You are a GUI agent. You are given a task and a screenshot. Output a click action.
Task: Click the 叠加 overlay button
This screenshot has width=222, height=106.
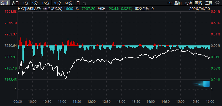[x=178, y=3]
